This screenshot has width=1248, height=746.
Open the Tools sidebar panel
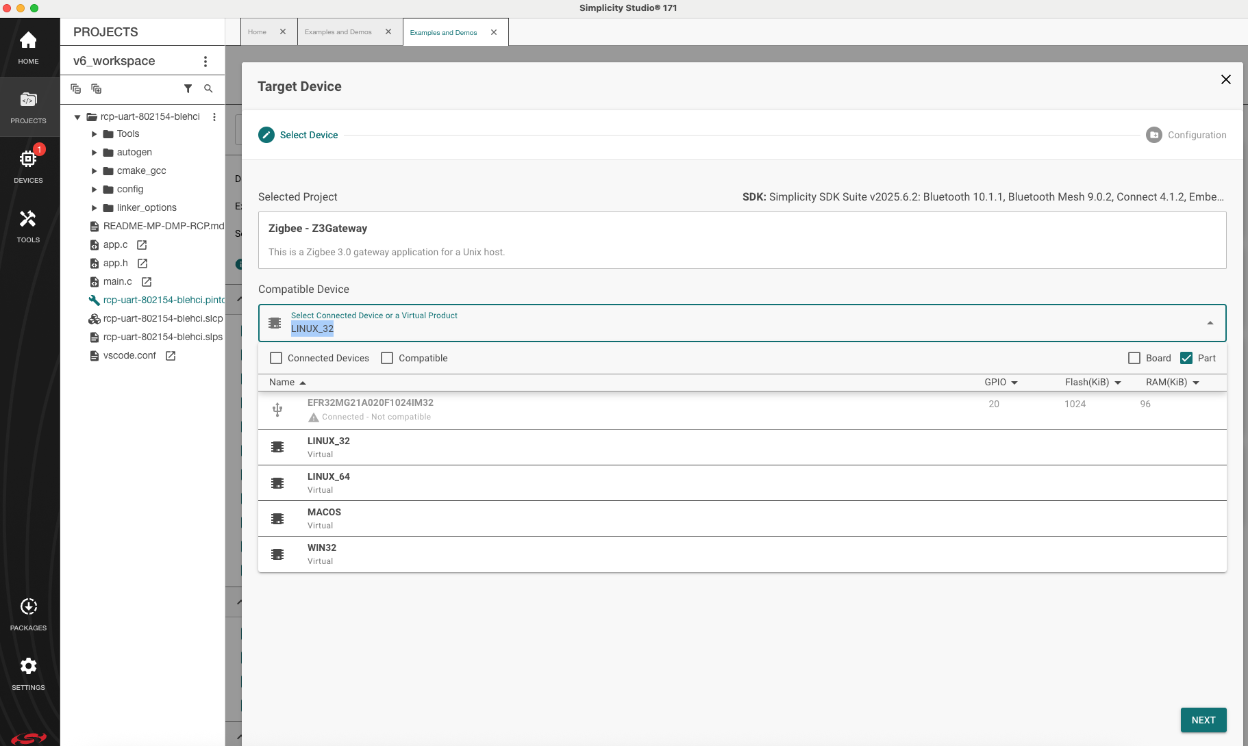pos(28,226)
